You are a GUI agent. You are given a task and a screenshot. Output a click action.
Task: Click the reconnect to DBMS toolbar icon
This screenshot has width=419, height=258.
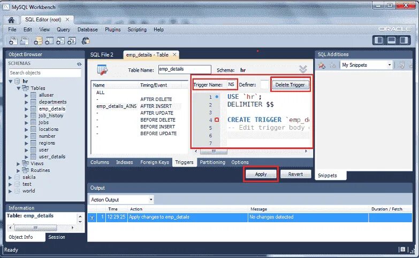click(86, 41)
